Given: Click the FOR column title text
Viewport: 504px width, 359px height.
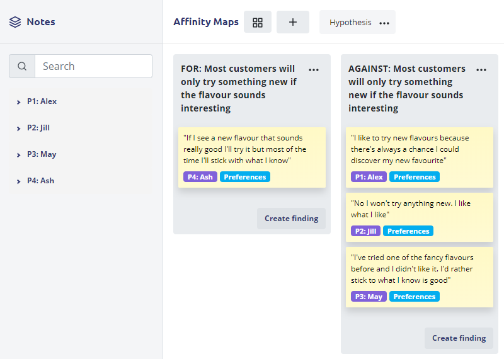Looking at the screenshot, I should pos(239,88).
